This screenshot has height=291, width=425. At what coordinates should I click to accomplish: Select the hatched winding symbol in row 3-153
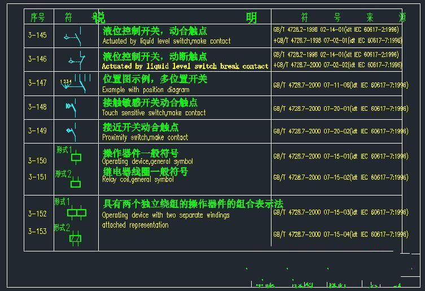tap(75, 238)
